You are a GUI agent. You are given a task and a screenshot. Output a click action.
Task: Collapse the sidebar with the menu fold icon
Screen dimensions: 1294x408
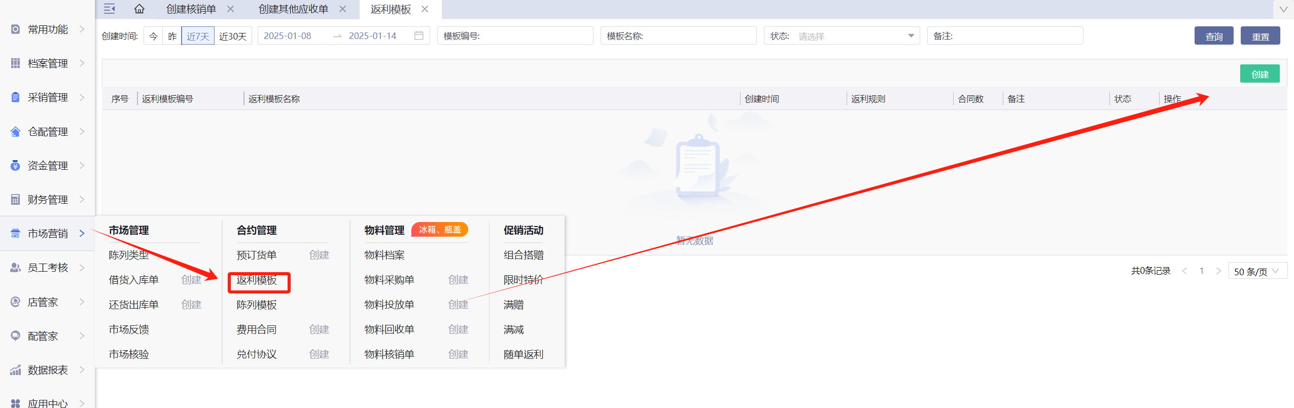pos(109,9)
